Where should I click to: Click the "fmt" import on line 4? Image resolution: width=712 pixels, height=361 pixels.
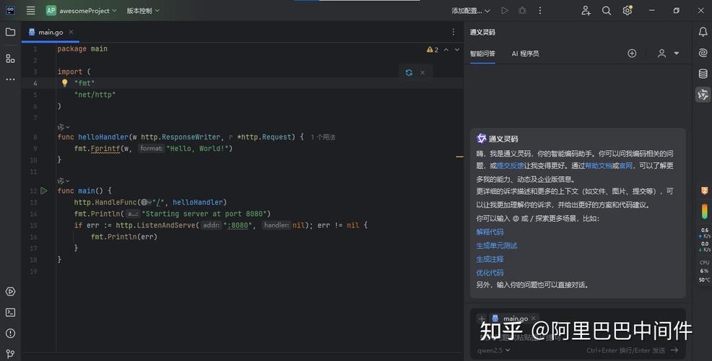click(84, 83)
